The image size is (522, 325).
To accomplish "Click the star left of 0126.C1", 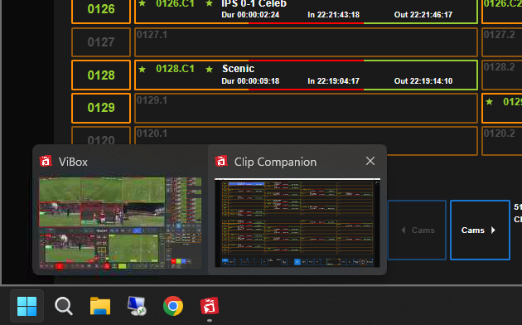I will click(x=143, y=3).
